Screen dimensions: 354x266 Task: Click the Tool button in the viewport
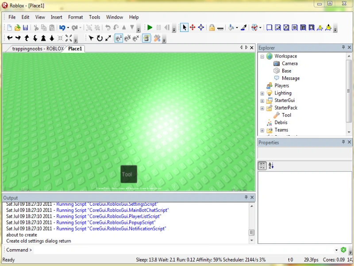(x=129, y=174)
